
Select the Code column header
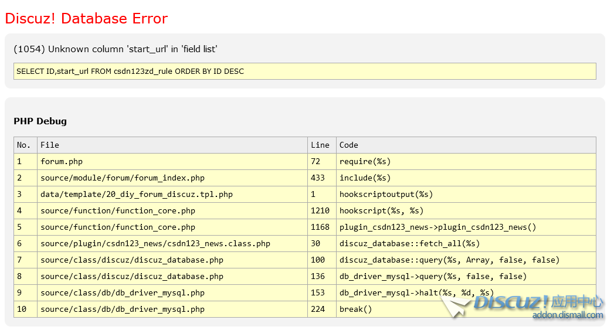(348, 145)
